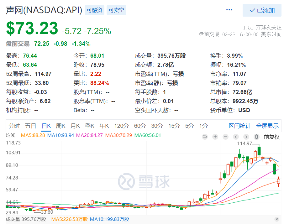Switch to the 五日 chart tab
The width and height of the screenshot is (284, 224).
[30, 126]
